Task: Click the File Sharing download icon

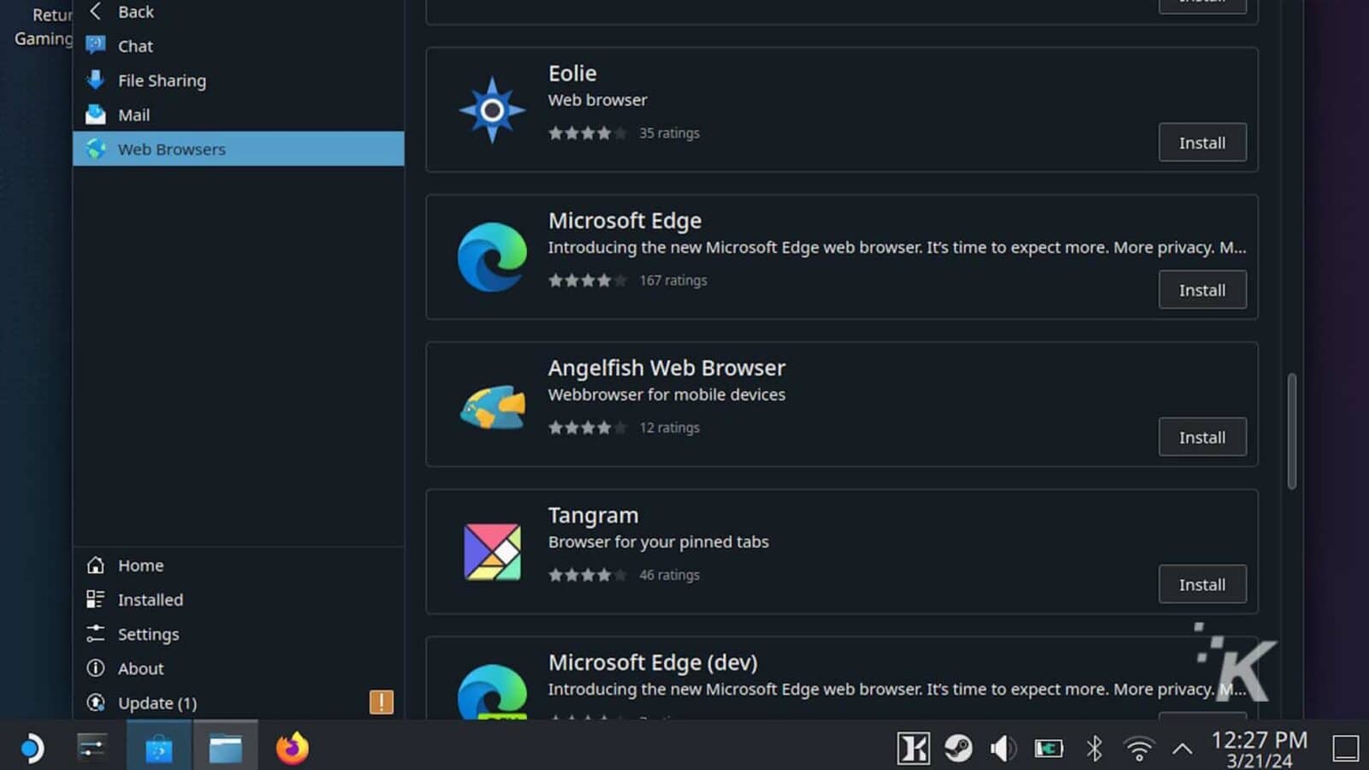Action: (96, 80)
